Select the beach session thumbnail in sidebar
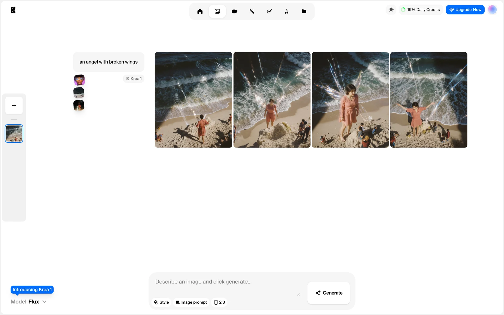This screenshot has width=504, height=315. point(14,133)
